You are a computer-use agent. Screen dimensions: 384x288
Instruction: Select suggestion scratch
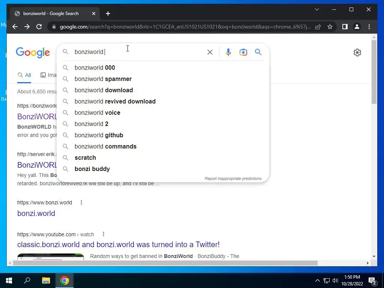(163, 158)
